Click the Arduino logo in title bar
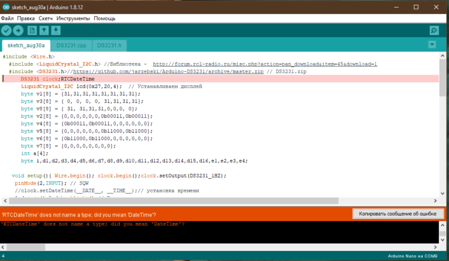The height and width of the screenshot is (261, 449). coord(6,6)
